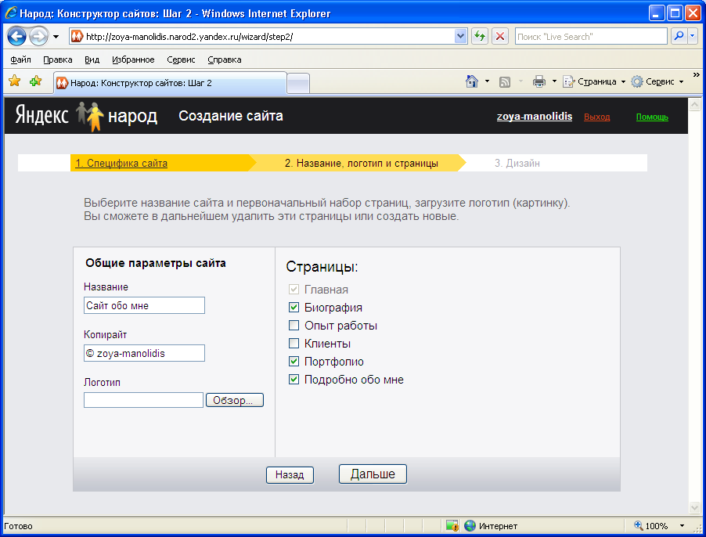
Task: Uncheck the Подробно обо мне checkbox
Action: click(294, 379)
